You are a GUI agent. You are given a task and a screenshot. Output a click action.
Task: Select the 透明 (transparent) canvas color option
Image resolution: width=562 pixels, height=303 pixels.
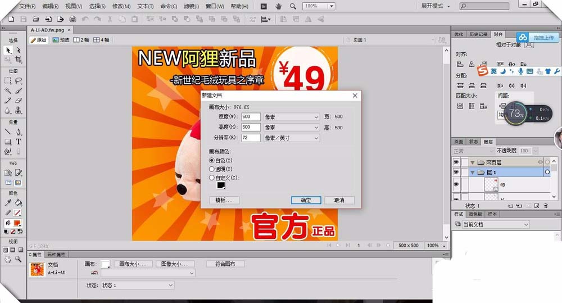[x=211, y=169]
